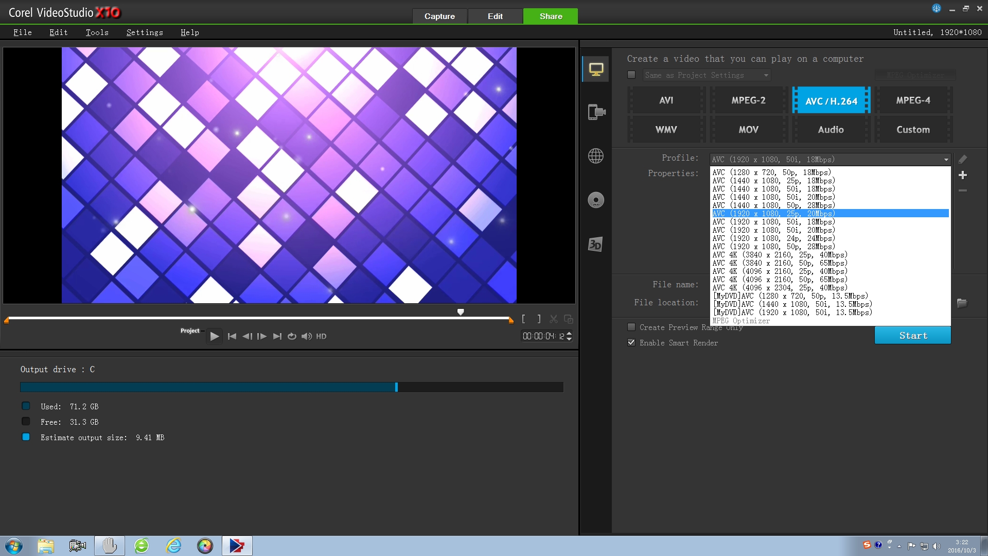Select the 3D Movie output icon
This screenshot has height=556, width=988.
(595, 244)
